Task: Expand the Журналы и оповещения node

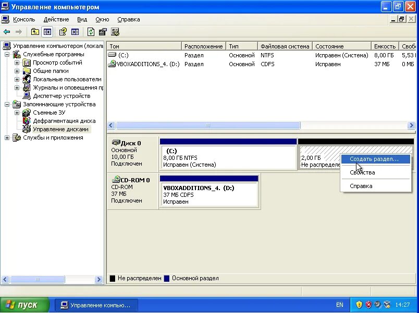Action: [17, 87]
